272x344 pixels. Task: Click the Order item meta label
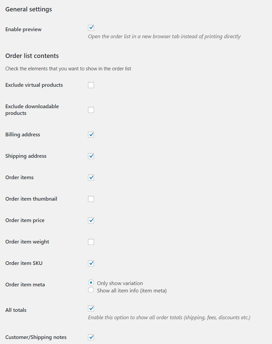[25, 285]
